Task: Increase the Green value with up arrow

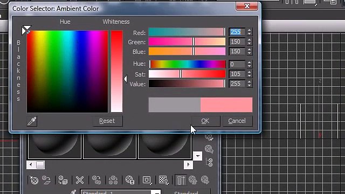Action: pyautogui.click(x=249, y=40)
